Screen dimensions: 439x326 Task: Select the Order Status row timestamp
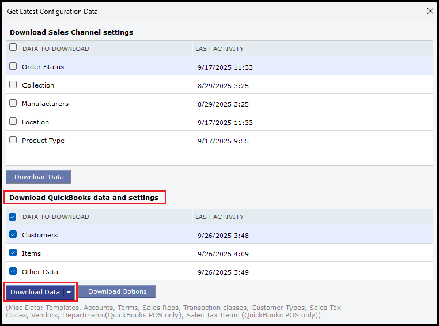(225, 67)
